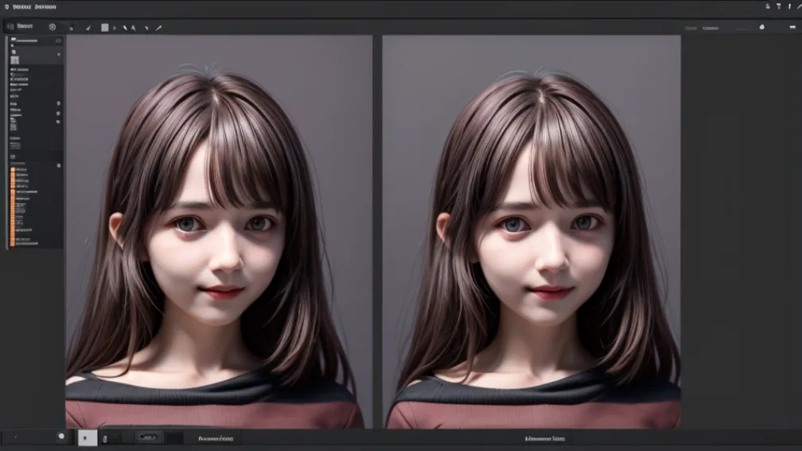Select the last orange-marked row in the list
This screenshot has width=802, height=451.
25,243
